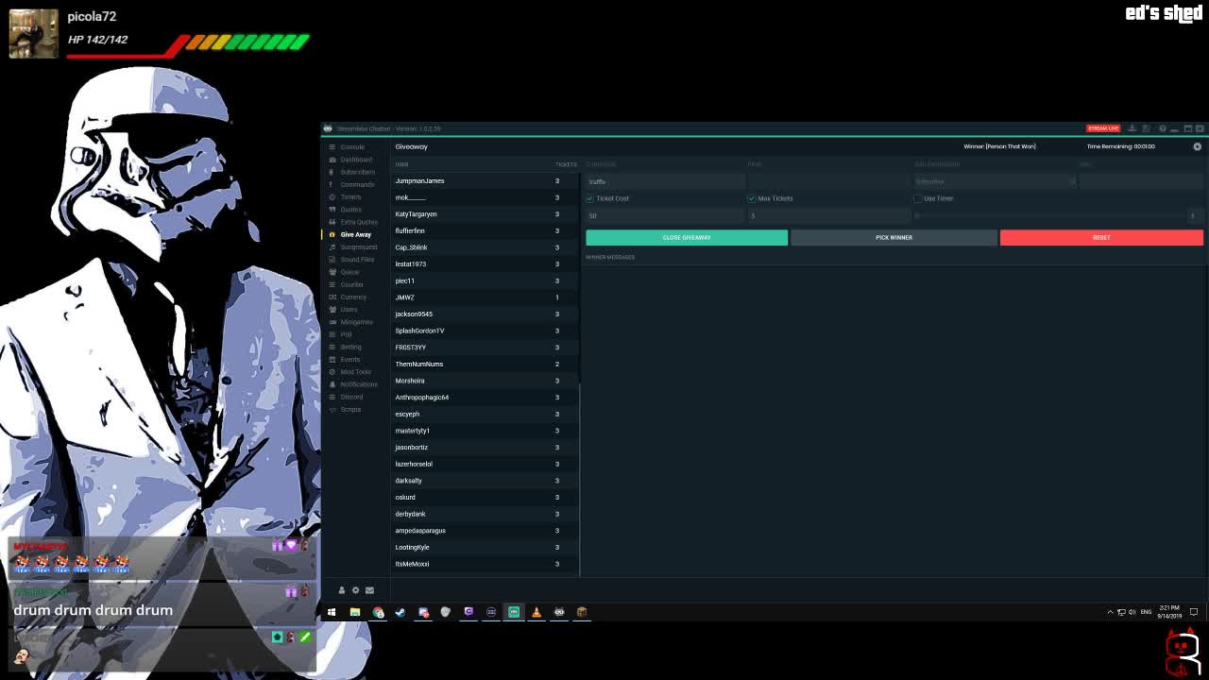Open the Windows notification center
This screenshot has width=1209, height=680.
pyautogui.click(x=1194, y=612)
